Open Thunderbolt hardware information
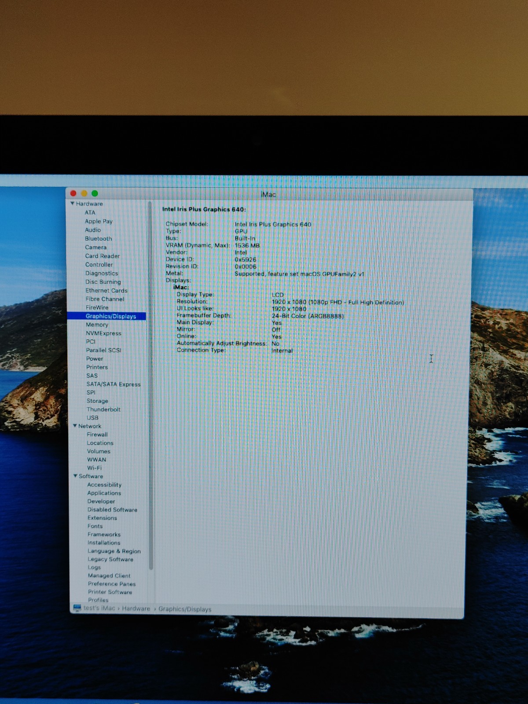The height and width of the screenshot is (704, 528). point(103,409)
